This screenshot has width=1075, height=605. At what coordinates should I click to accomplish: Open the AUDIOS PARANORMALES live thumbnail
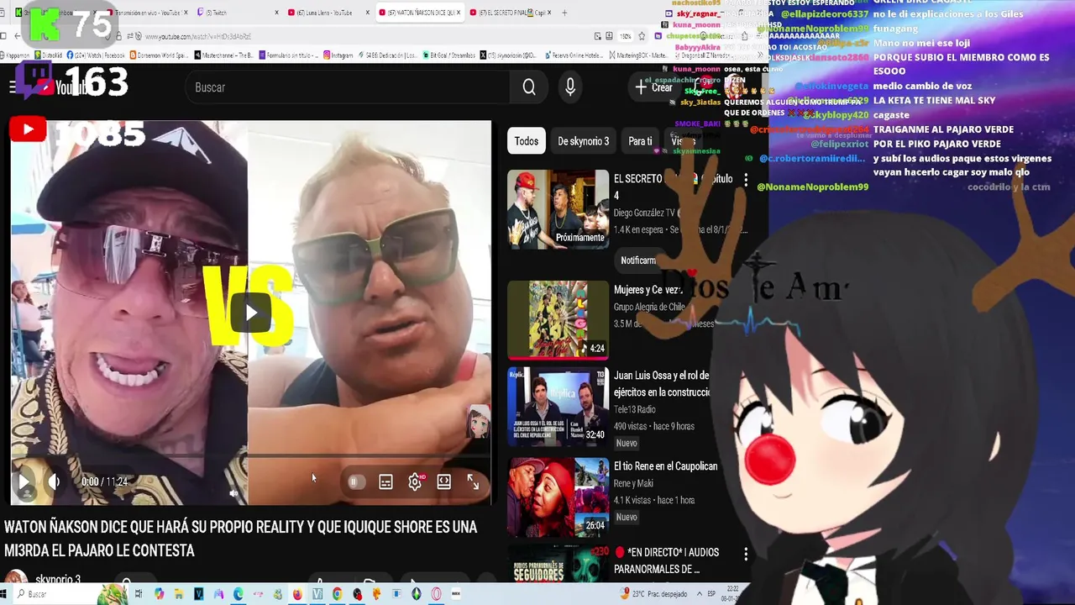click(x=558, y=564)
